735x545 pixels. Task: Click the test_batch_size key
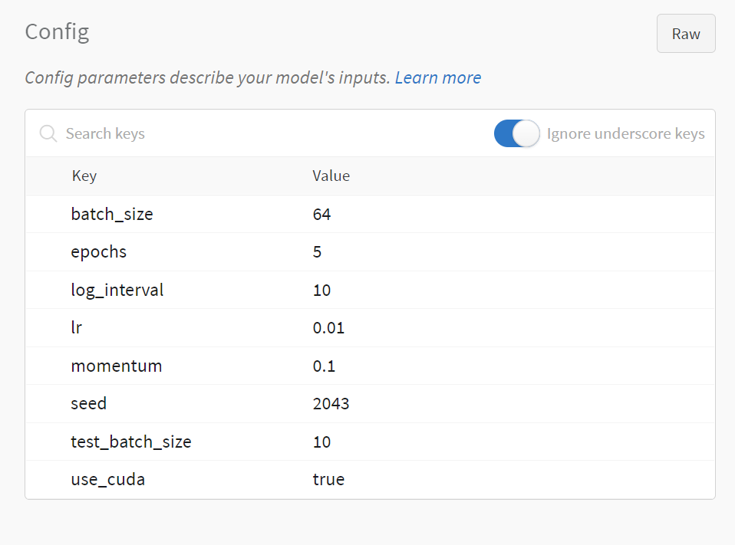coord(131,442)
